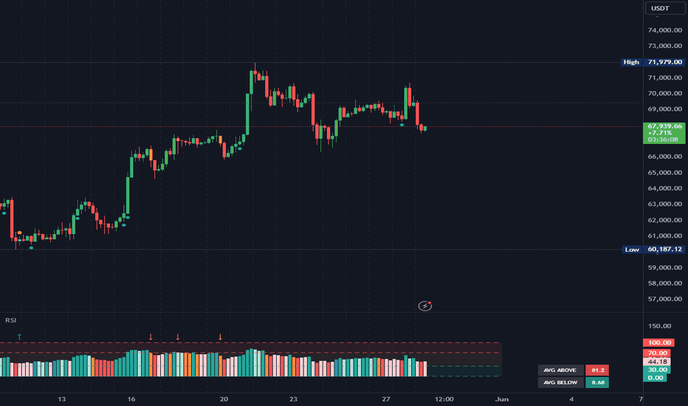This screenshot has height=406, width=688.
Task: Click the RSI 30.00 level label
Action: [x=657, y=370]
